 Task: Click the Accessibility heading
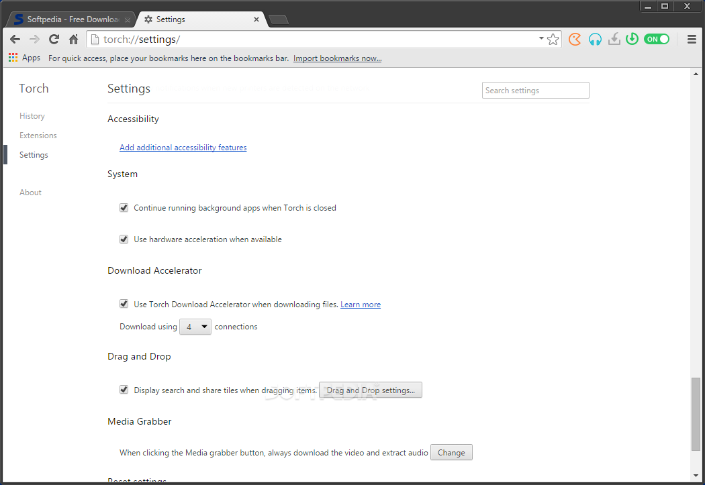pos(133,119)
